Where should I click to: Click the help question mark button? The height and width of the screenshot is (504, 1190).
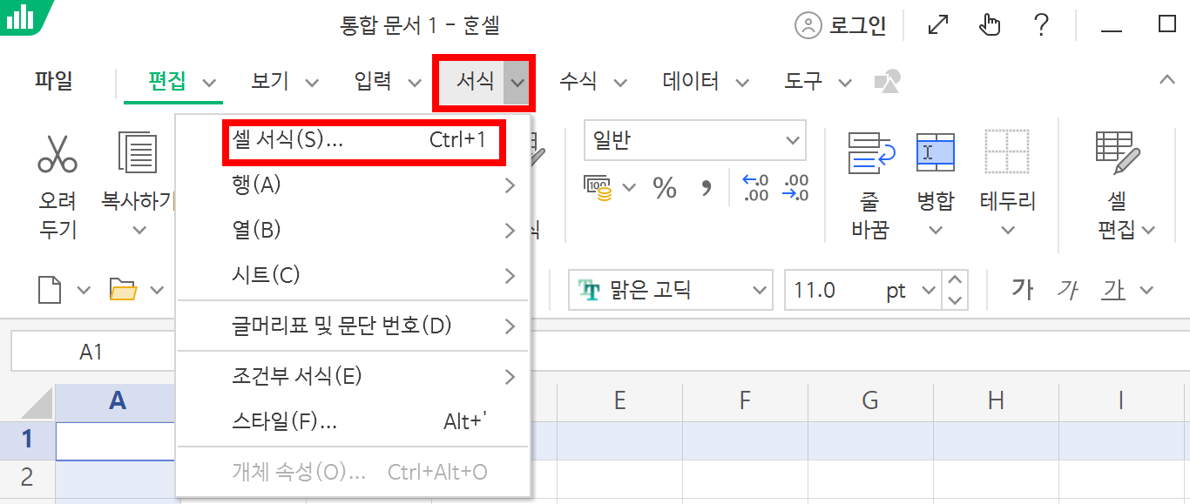click(x=1041, y=24)
